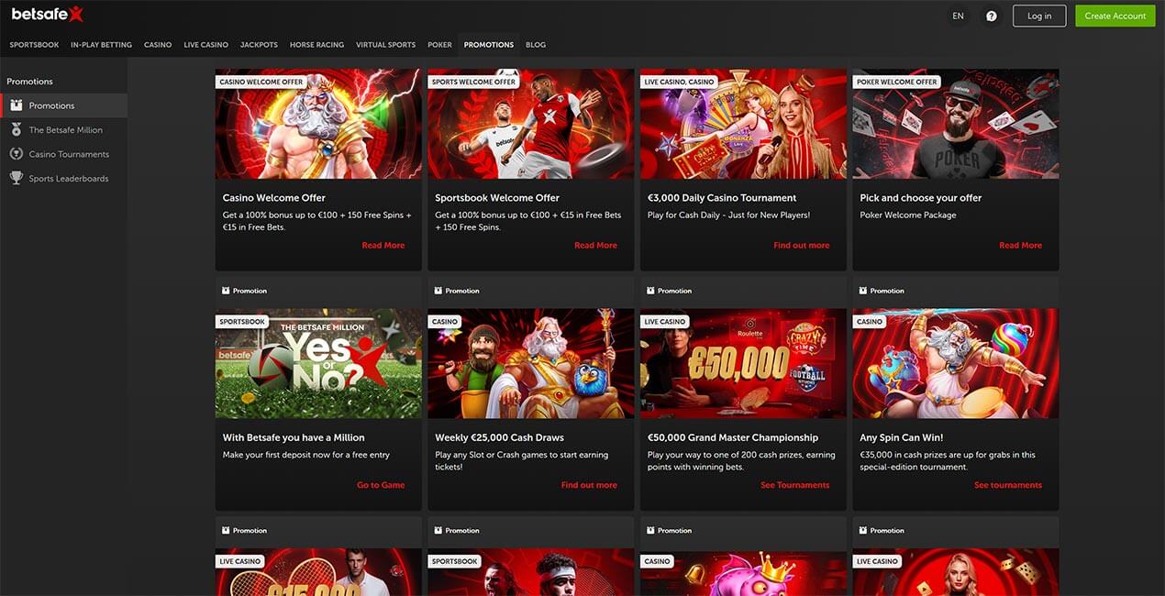Screen dimensions: 1165x596
Task: Click Weekly €25,000 Cash Draws title
Action: point(499,437)
